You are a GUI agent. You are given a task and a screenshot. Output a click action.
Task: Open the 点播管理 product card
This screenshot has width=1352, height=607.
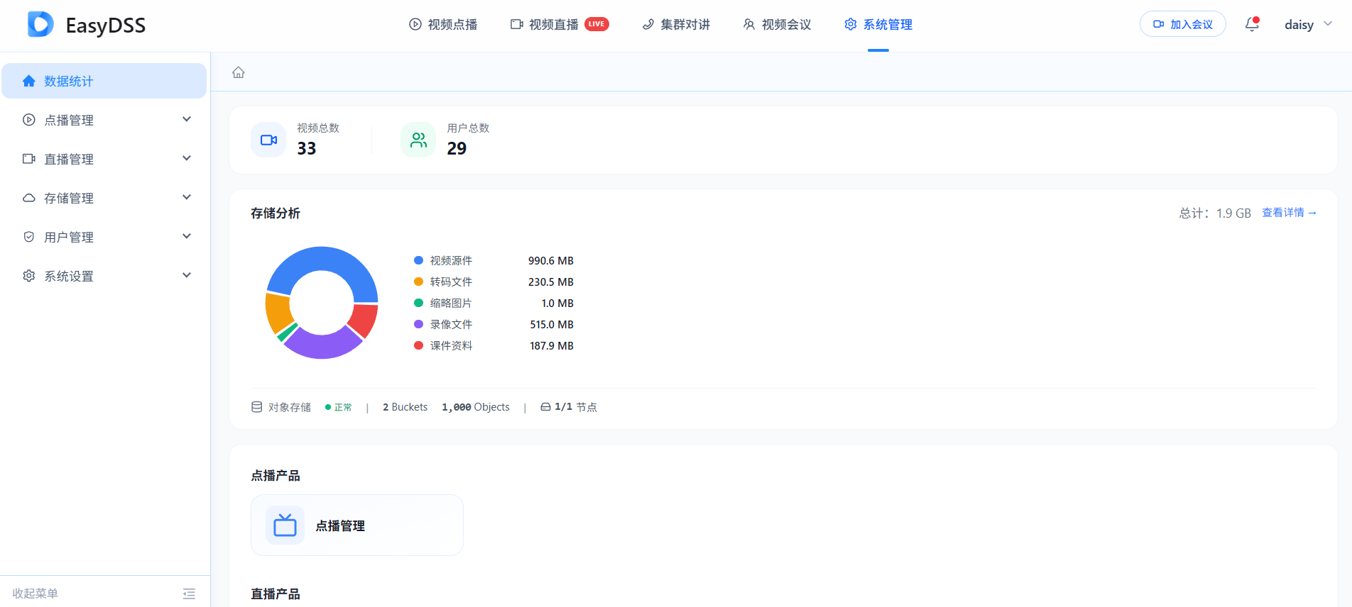coord(357,525)
